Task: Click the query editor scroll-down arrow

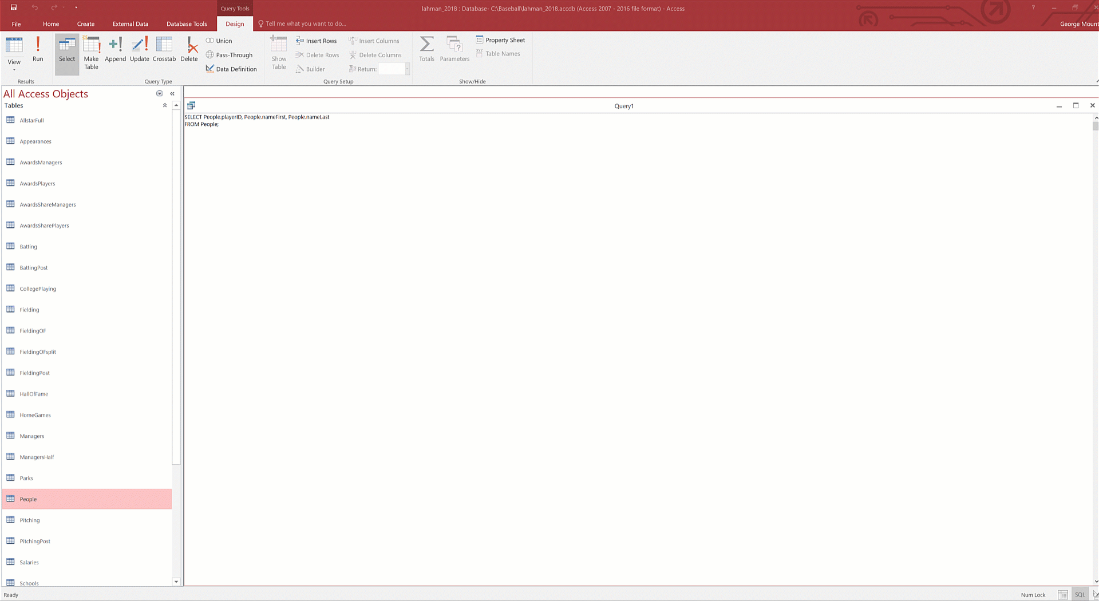Action: pos(1096,582)
